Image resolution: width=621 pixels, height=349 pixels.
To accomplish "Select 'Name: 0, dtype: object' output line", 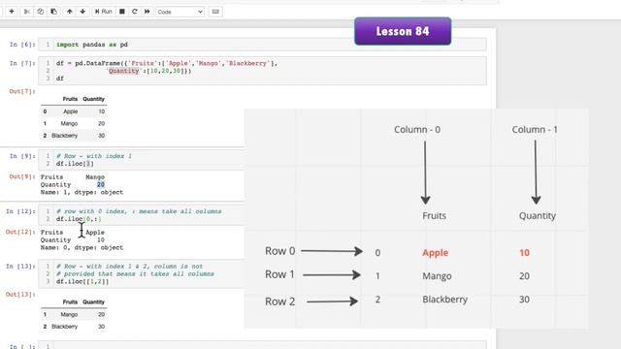I will pos(82,248).
